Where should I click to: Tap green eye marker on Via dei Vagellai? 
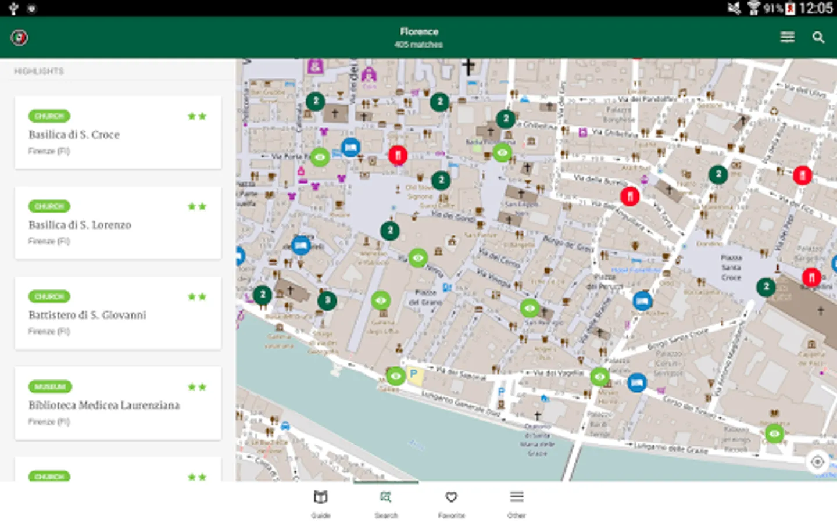[x=600, y=377]
